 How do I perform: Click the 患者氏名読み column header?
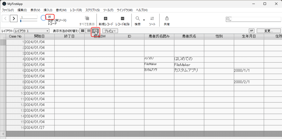click(x=159, y=37)
